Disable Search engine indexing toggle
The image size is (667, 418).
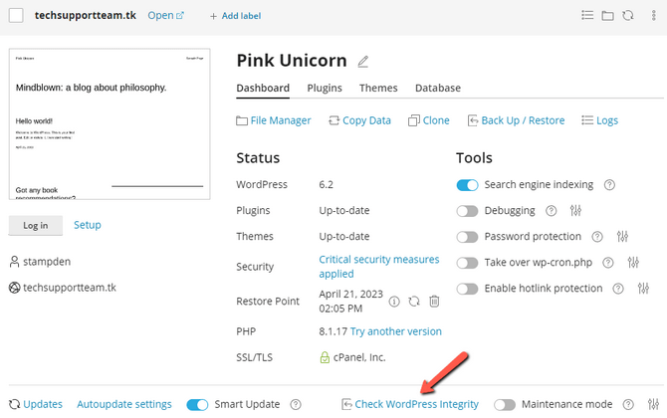coord(467,185)
